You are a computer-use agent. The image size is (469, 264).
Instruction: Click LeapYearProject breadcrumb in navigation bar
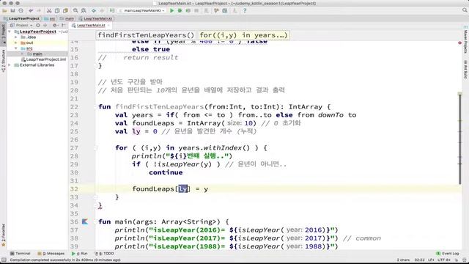(x=21, y=18)
